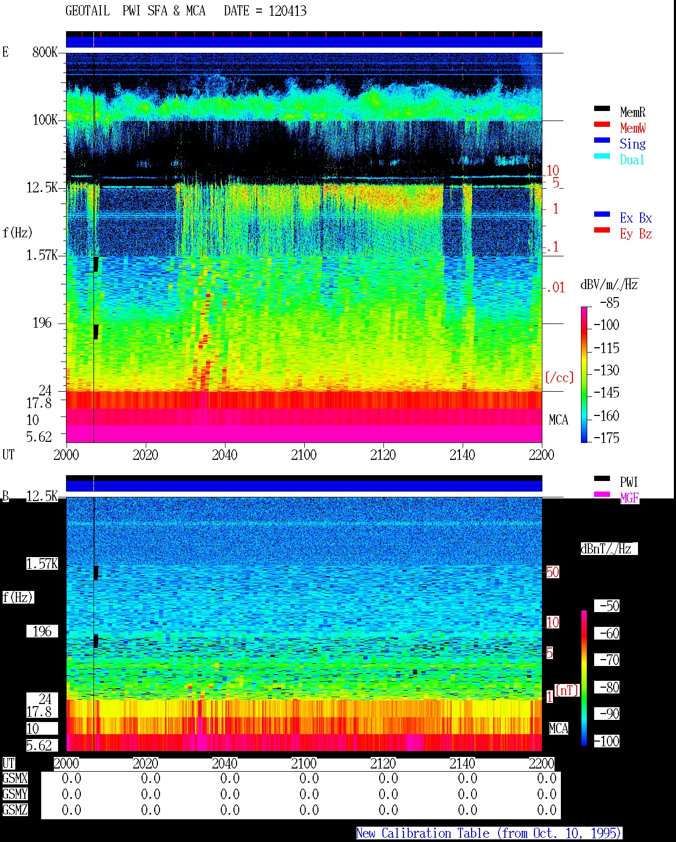Click the 2040 tick under E spectrogram

224,455
